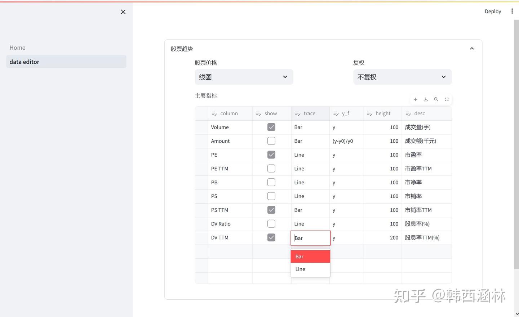The height and width of the screenshot is (317, 519).
Task: Click the column header icon for desc
Action: (408, 113)
